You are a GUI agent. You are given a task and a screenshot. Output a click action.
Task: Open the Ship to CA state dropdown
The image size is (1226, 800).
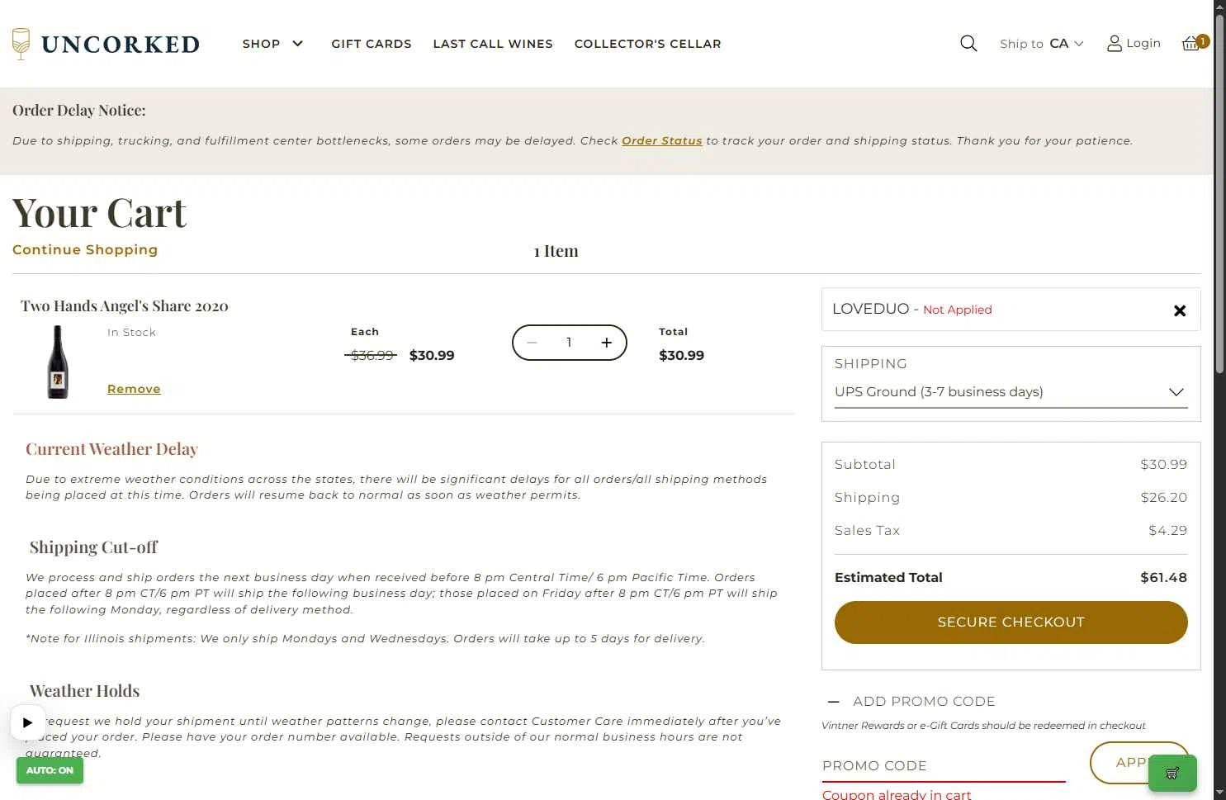coord(1042,44)
